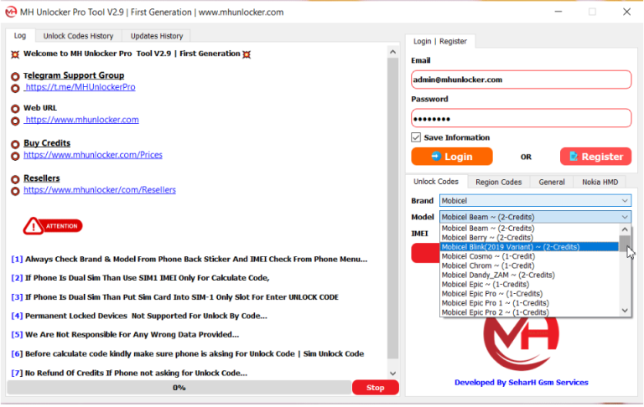
Task: Click the log scrollbar up arrow
Action: click(392, 52)
